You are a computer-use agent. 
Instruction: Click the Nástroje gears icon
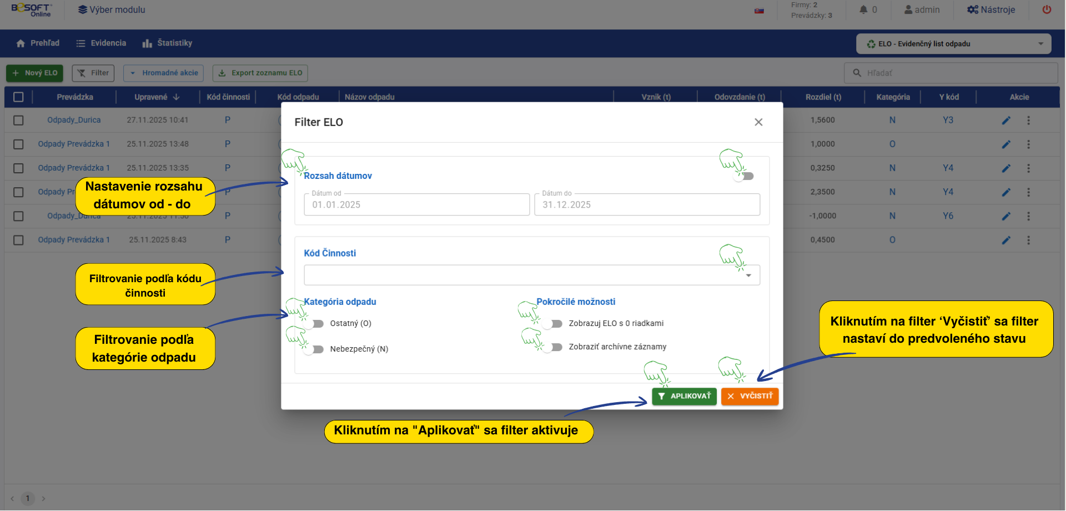973,10
